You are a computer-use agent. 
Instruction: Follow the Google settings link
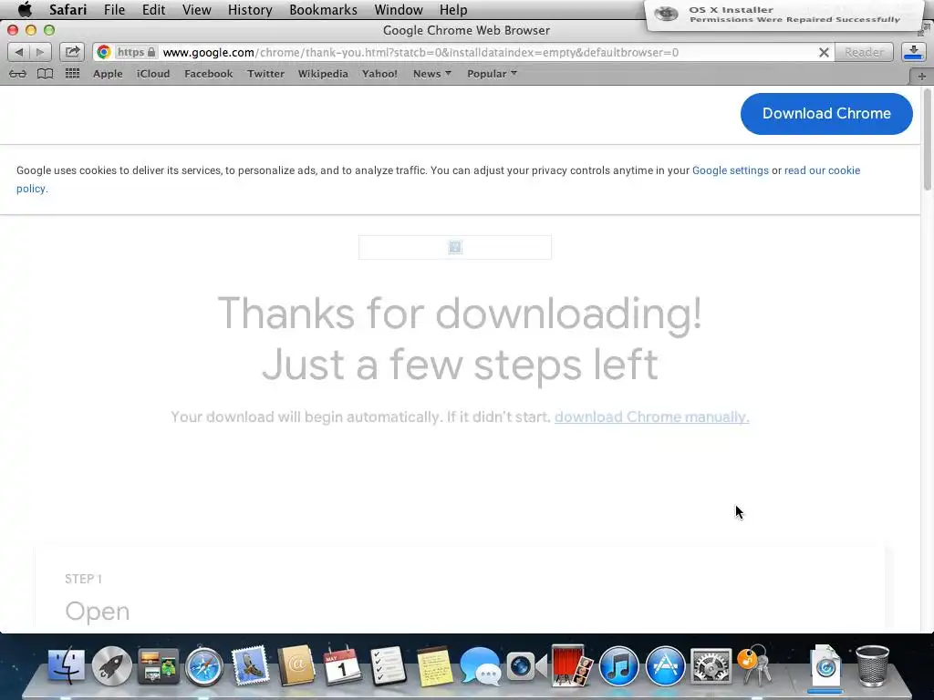pyautogui.click(x=731, y=170)
